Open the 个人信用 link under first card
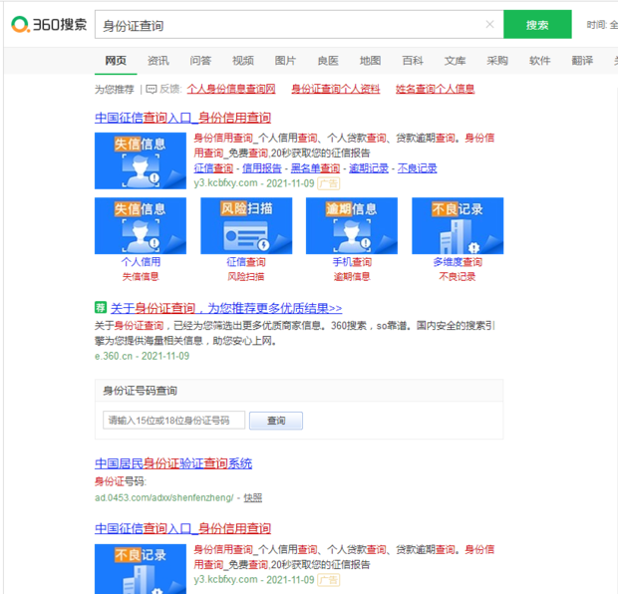618x594 pixels. coord(141,262)
